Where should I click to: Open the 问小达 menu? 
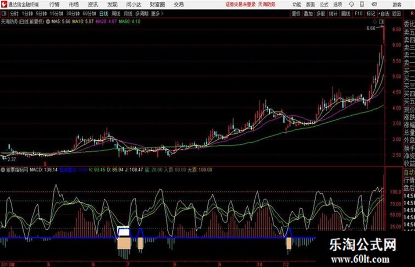pyautogui.click(x=134, y=4)
